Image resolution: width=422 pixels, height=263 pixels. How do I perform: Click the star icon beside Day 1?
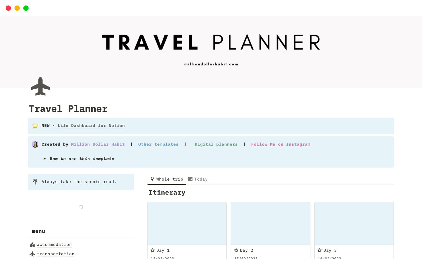[x=152, y=250]
